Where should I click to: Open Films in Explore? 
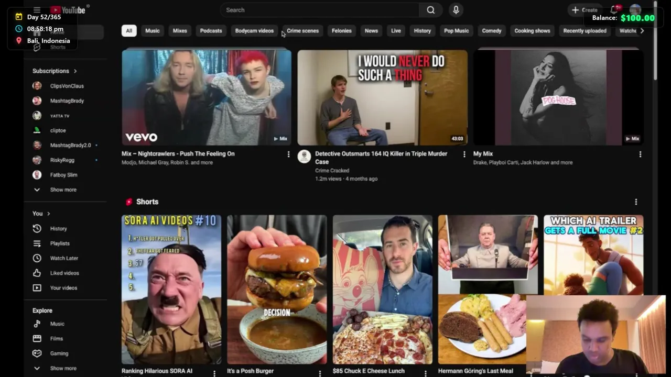tap(56, 339)
